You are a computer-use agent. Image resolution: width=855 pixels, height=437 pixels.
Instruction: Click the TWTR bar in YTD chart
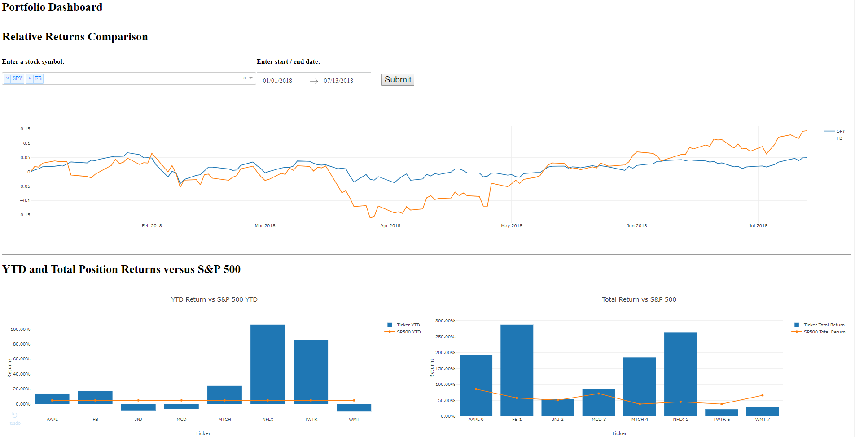311,372
